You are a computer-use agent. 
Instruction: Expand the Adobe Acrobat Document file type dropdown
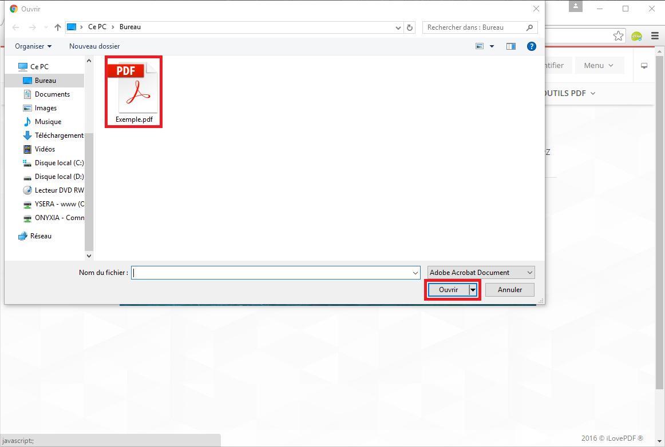[481, 273]
